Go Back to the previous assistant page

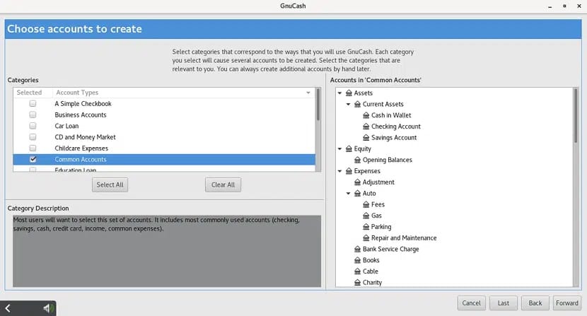click(x=535, y=303)
